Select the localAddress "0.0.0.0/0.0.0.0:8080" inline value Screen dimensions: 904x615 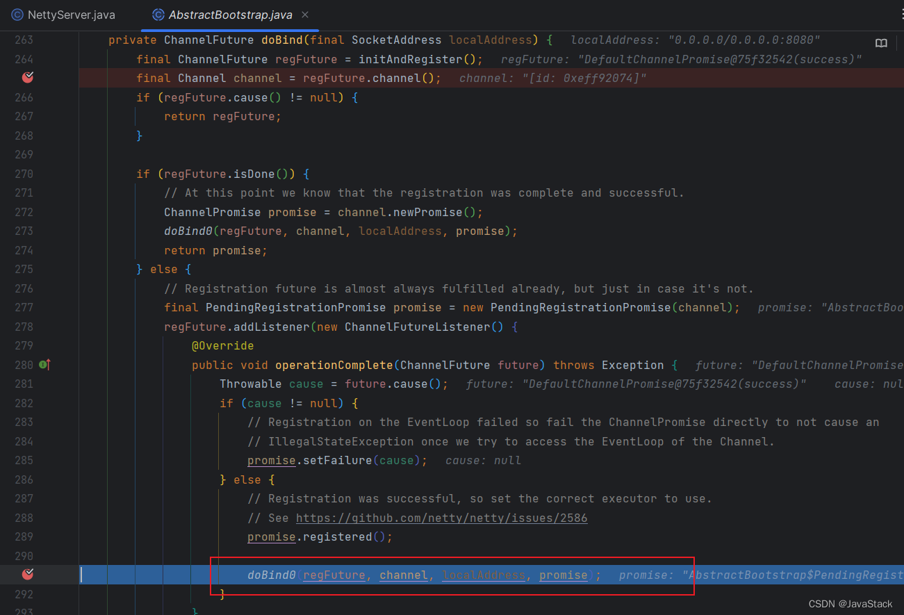696,40
